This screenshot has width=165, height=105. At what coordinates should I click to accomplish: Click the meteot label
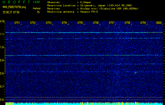pyautogui.click(x=37, y=8)
